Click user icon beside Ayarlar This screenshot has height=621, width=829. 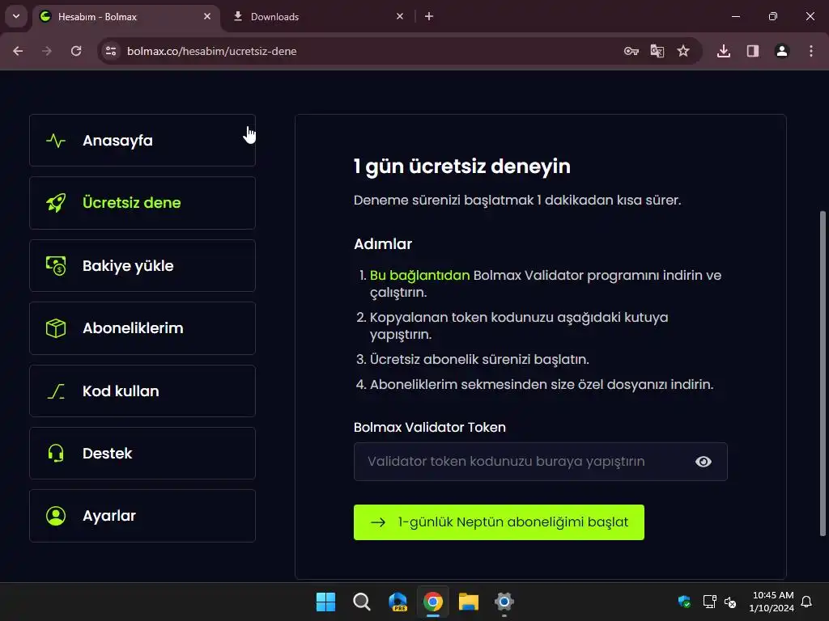click(x=56, y=516)
